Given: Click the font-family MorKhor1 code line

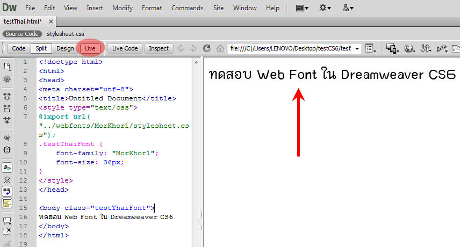Looking at the screenshot, I should coord(107,153).
